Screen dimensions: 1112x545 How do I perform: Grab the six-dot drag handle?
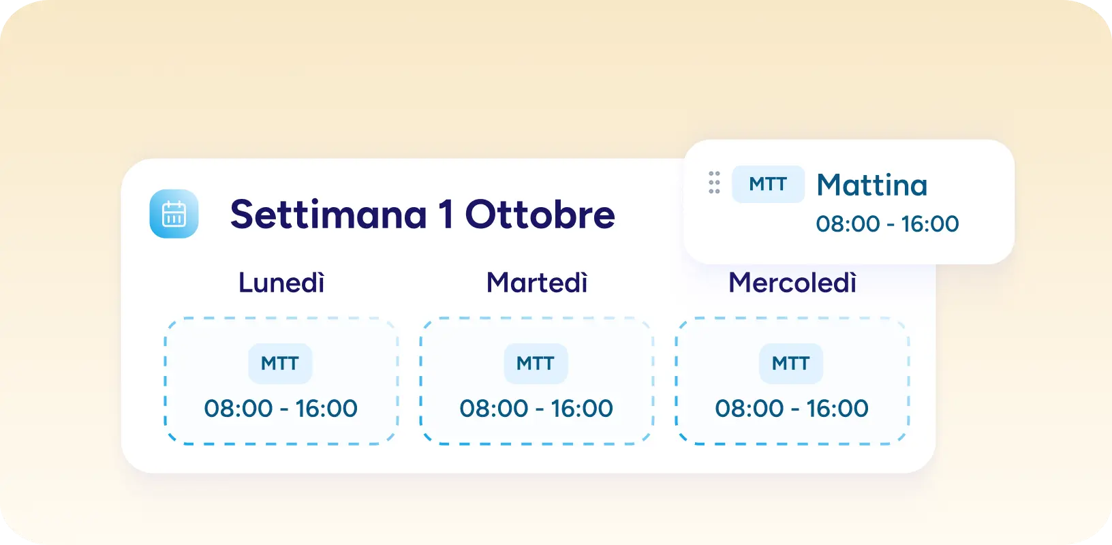pyautogui.click(x=714, y=183)
